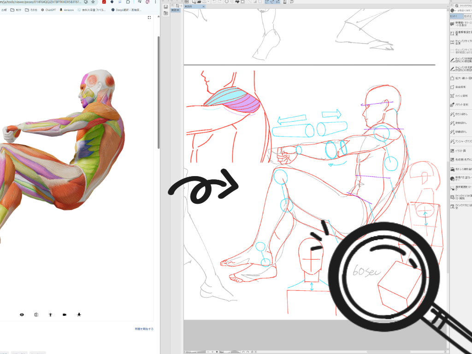Click アンシャープマスク in quick access
This screenshot has height=354, width=472.
click(x=461, y=141)
